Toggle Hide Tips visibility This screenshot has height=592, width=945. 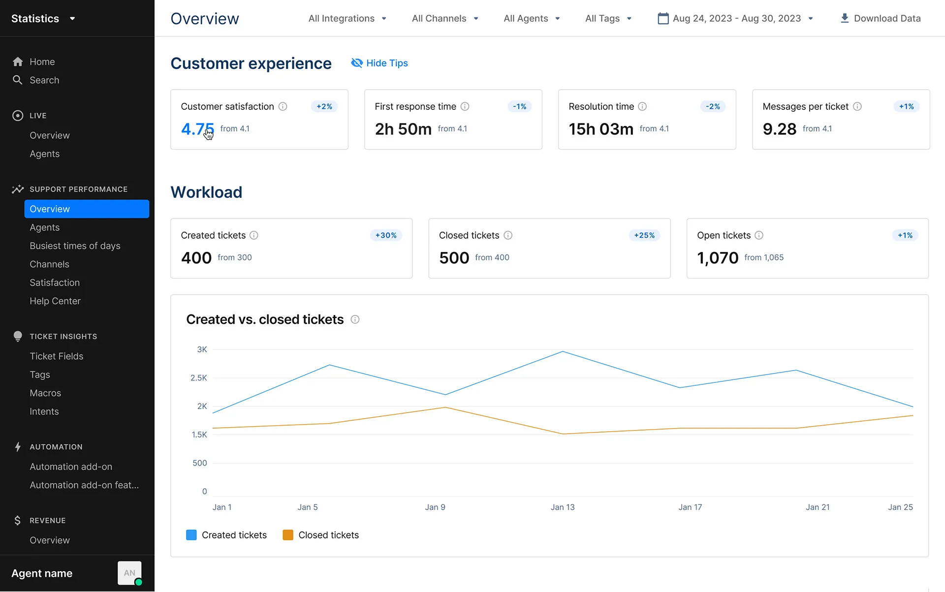(379, 63)
